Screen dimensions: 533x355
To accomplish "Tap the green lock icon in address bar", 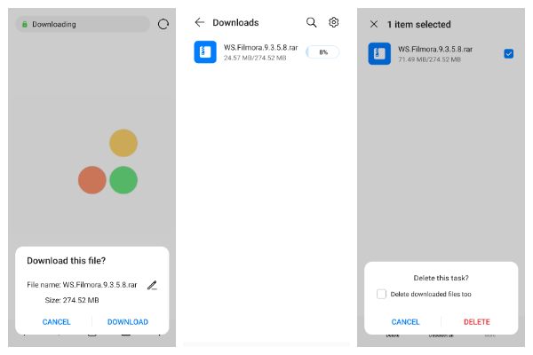I will click(x=25, y=24).
